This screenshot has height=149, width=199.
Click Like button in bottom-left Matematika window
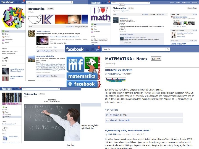(42, 94)
